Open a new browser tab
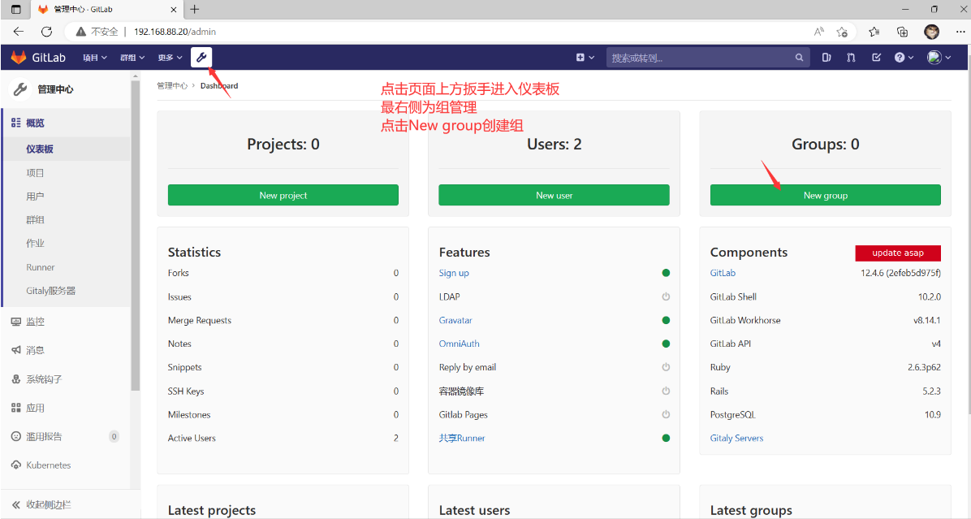Image resolution: width=971 pixels, height=519 pixels. [195, 9]
